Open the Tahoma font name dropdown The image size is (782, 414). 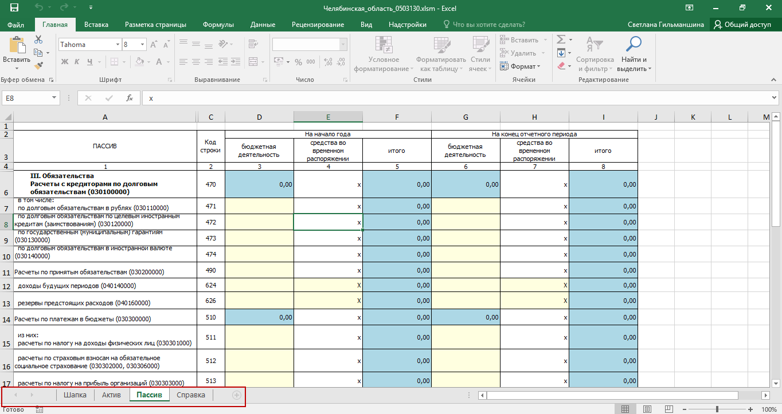pyautogui.click(x=118, y=45)
